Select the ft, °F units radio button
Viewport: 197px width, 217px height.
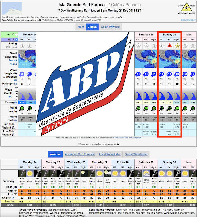(16, 40)
